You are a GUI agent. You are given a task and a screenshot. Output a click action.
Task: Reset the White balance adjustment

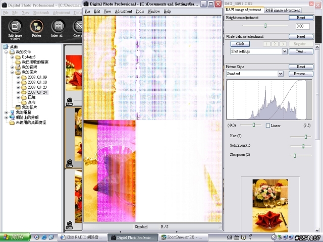301,36
